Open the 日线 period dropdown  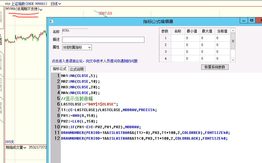[56, 4]
